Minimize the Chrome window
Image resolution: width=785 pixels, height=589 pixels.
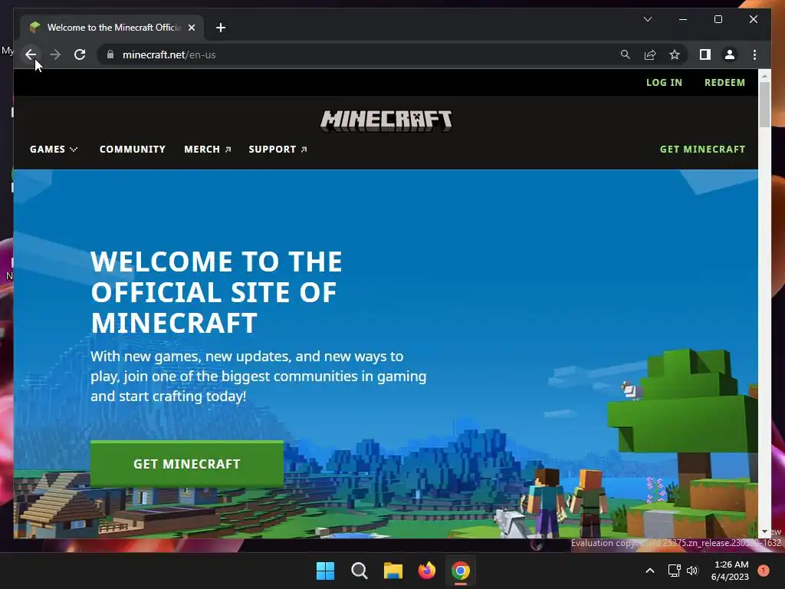(x=683, y=19)
